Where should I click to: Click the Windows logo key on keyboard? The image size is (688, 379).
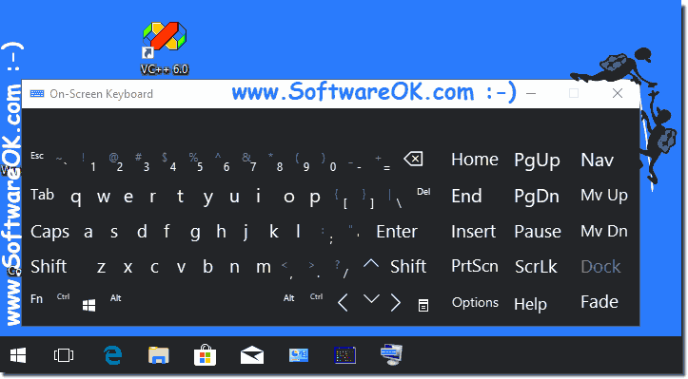tap(89, 306)
